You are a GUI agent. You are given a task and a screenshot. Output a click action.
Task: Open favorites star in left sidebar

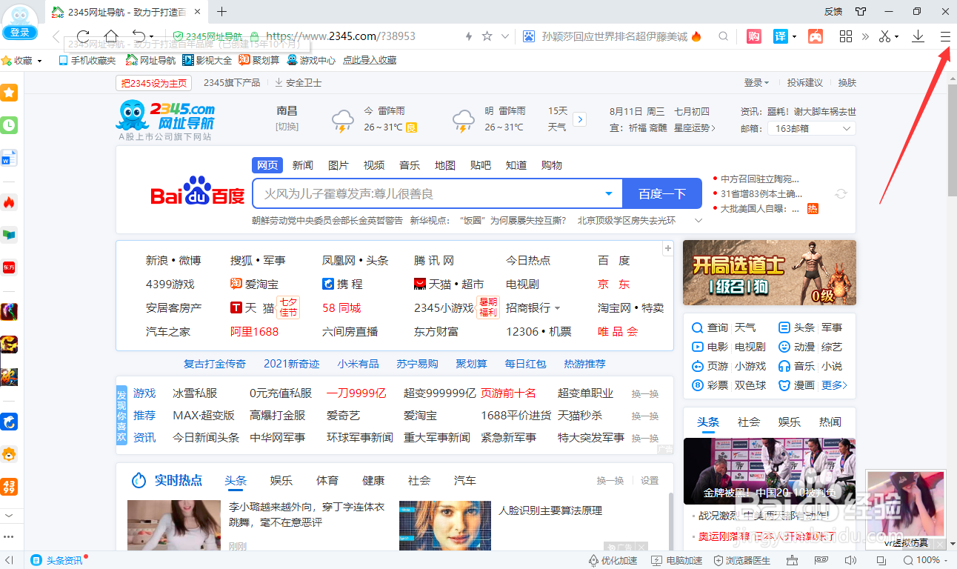10,93
